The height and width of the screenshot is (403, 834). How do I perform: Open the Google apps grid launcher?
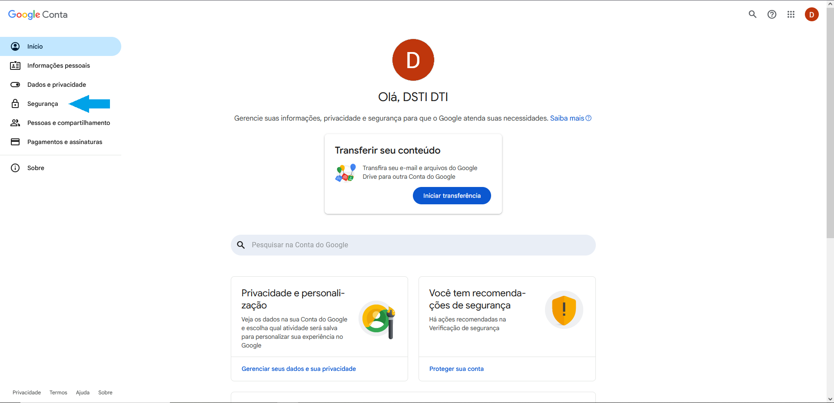pyautogui.click(x=791, y=14)
